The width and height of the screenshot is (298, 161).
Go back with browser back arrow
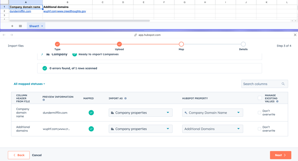coord(4,35)
